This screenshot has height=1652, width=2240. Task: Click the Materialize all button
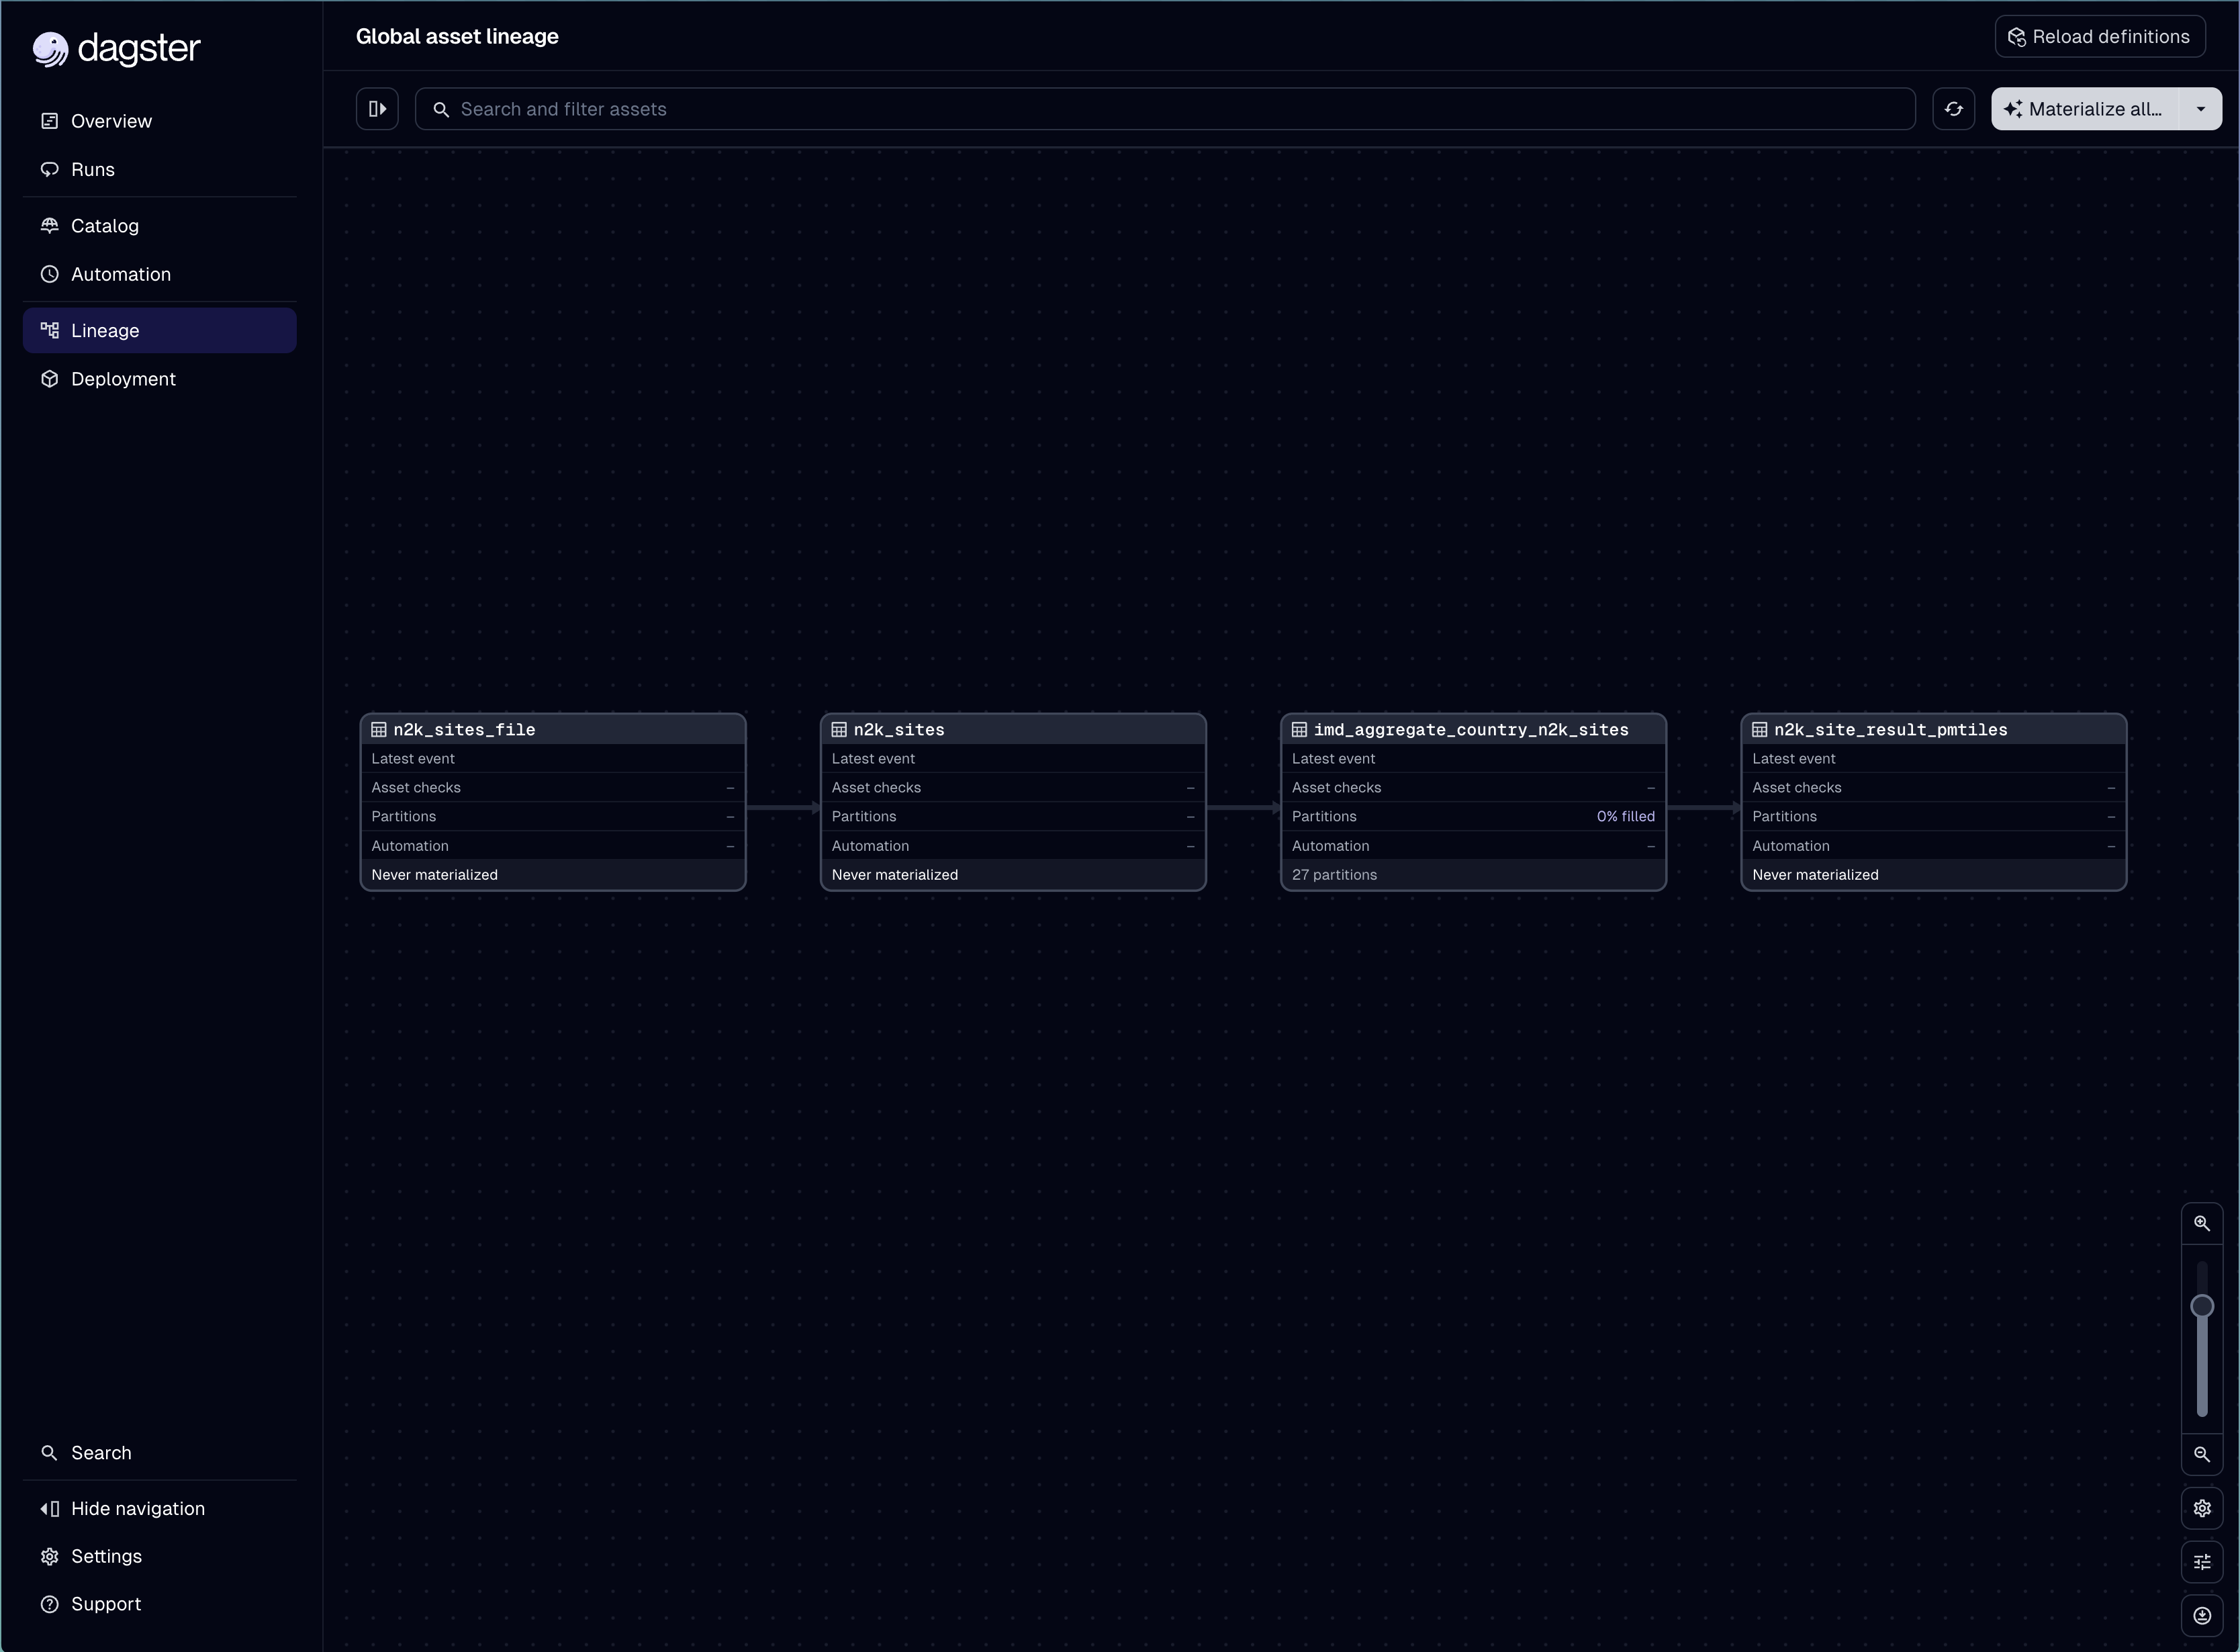point(2085,109)
